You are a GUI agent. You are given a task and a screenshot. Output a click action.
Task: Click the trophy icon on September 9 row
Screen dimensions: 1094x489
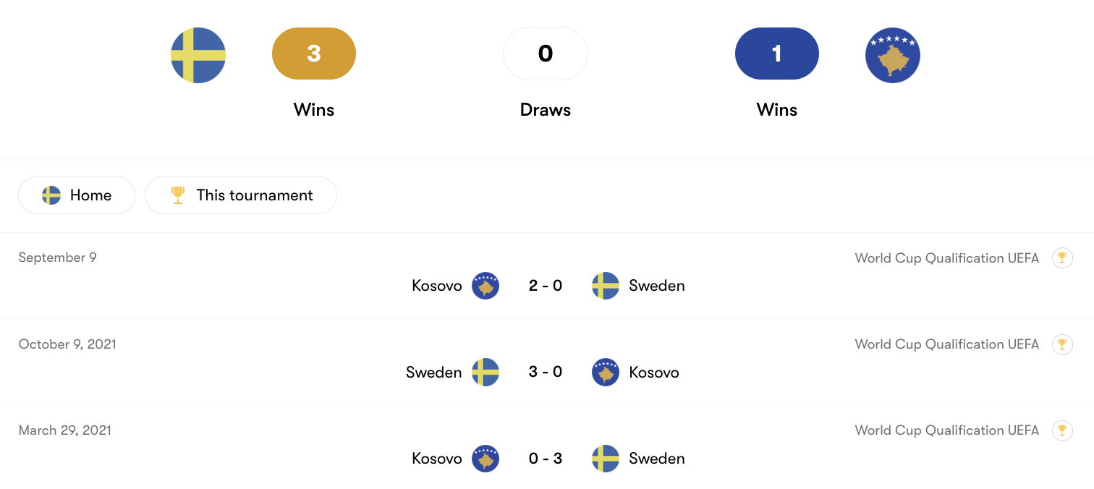(1062, 258)
